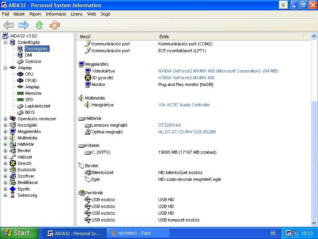Click the Egyéb blue diamond icon

pos(13,189)
